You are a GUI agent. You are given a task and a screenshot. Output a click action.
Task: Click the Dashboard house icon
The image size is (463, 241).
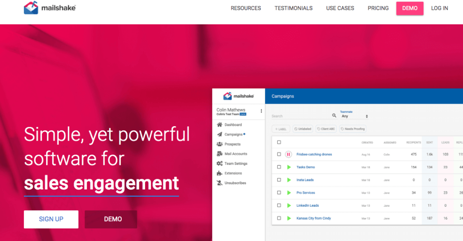click(x=219, y=125)
